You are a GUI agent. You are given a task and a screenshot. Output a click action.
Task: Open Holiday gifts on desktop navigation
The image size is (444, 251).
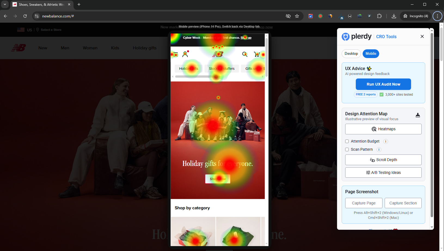145,48
